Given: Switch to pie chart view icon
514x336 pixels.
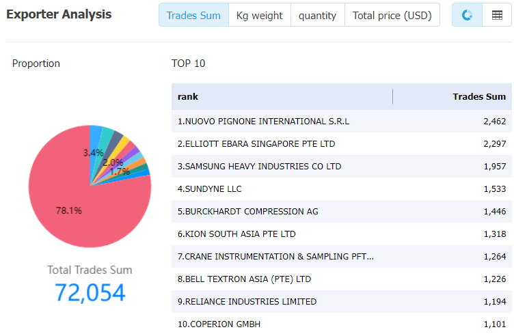Looking at the screenshot, I should 467,15.
